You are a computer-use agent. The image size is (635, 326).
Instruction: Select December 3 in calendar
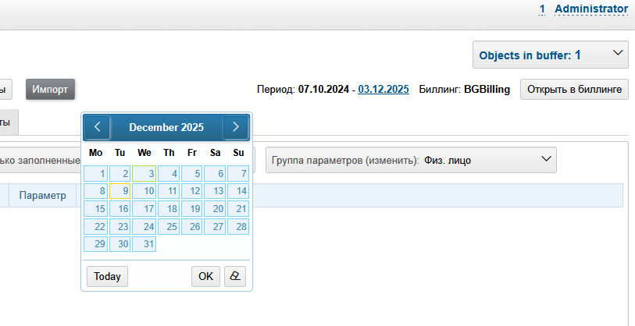point(144,173)
